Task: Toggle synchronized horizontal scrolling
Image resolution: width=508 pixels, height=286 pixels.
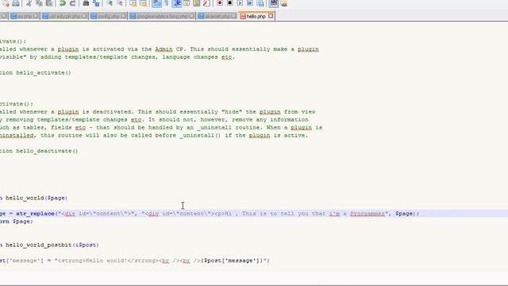Action: (143, 3)
